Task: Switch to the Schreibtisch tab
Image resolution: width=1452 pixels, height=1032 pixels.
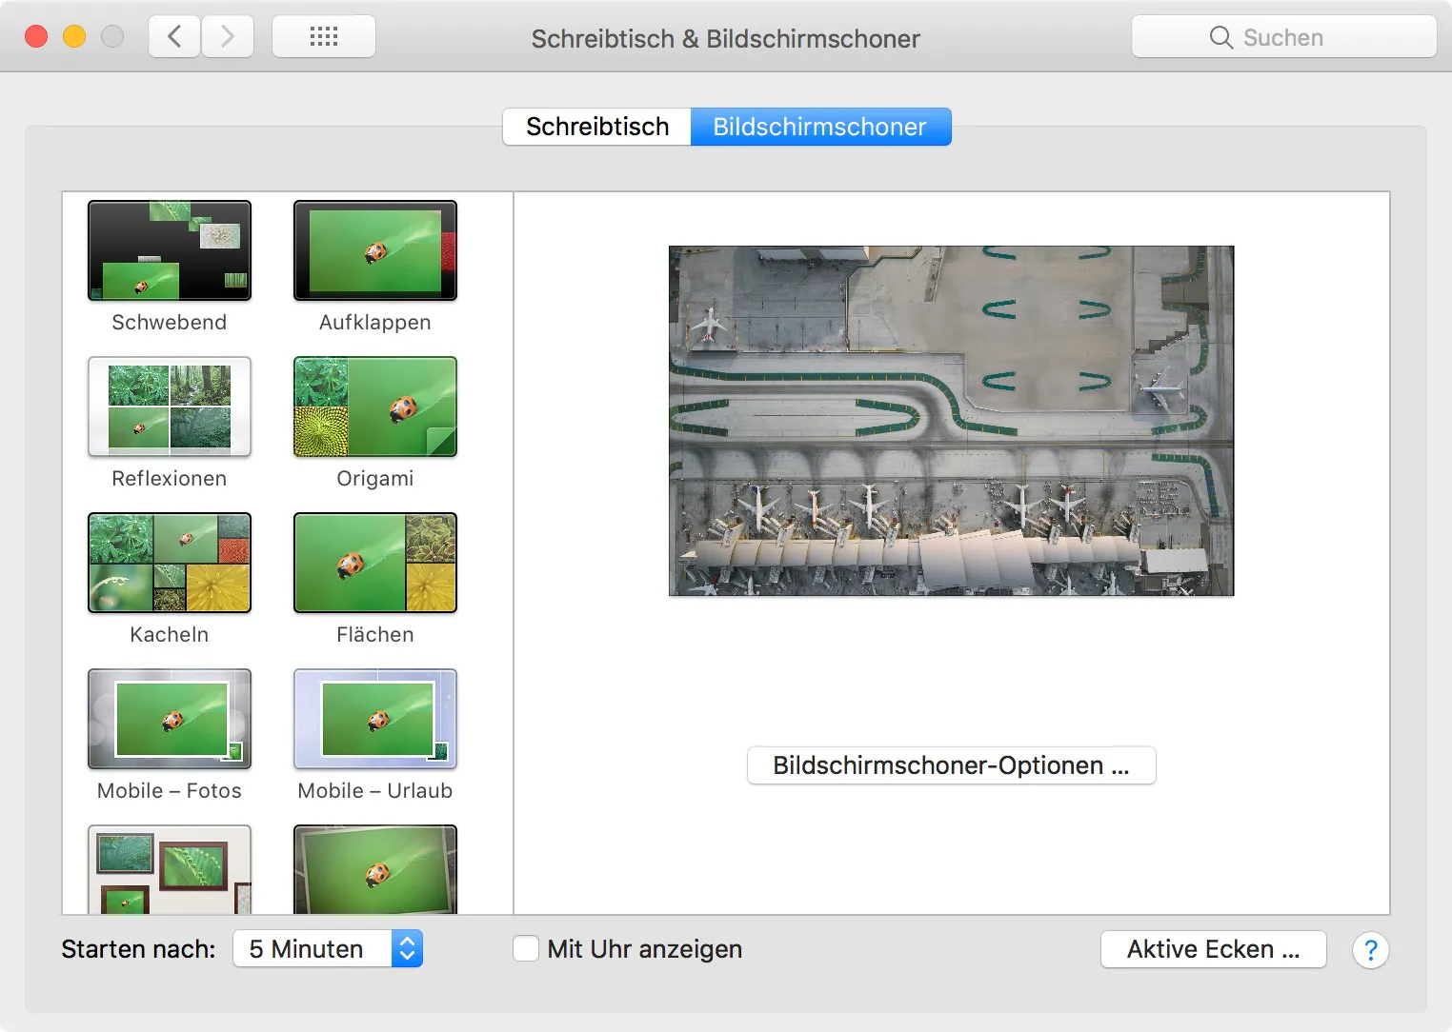Action: pos(597,127)
